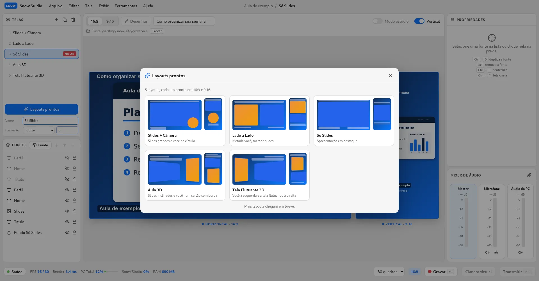Add a new source in Fontes panel

coord(56,145)
